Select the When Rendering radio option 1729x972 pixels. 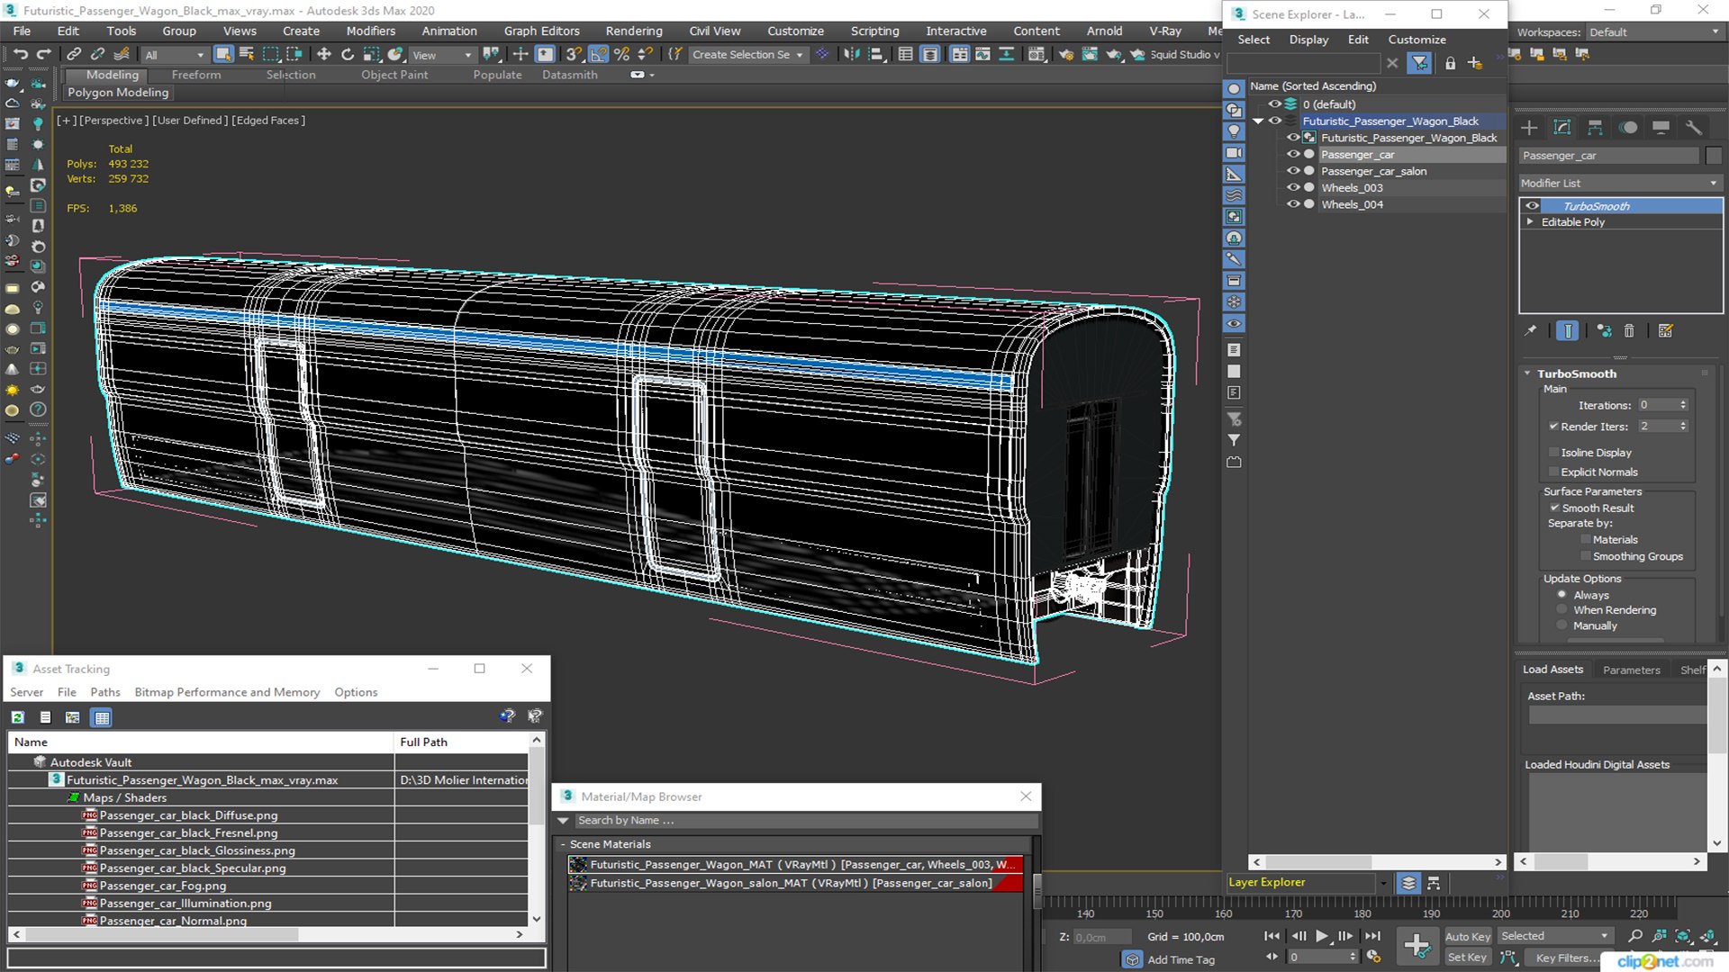[x=1562, y=610]
